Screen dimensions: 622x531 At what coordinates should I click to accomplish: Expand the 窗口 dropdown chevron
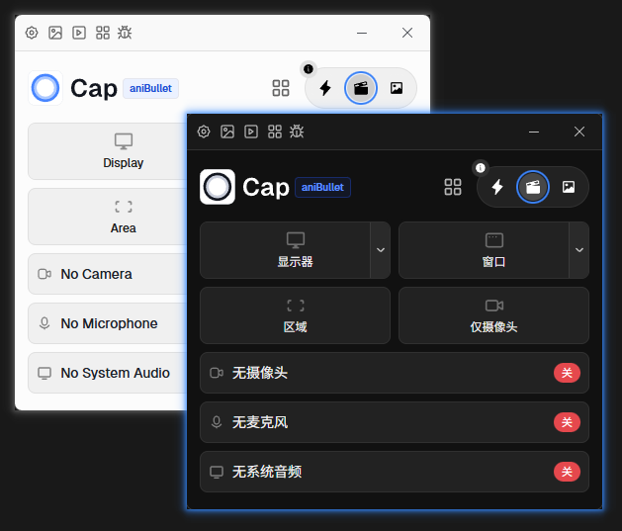(x=579, y=250)
